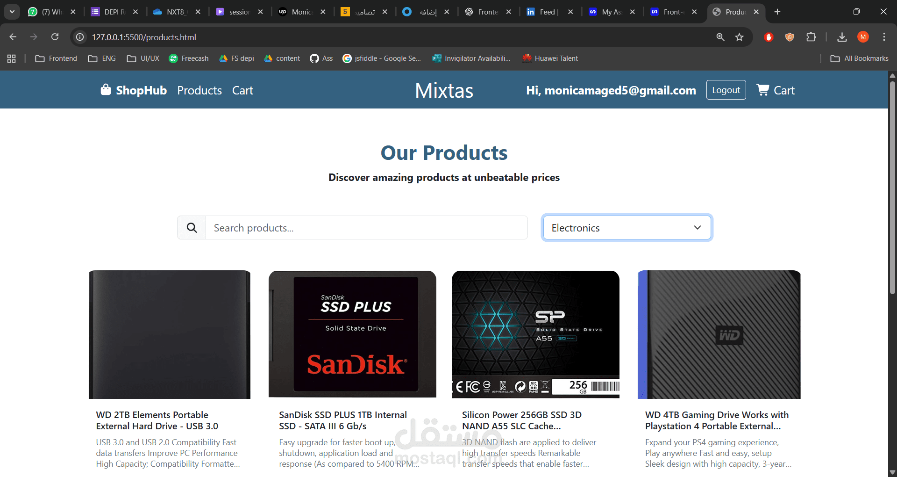Click the SanDisk SSD PLUS 1TB title
Viewport: 897px width, 477px height.
[x=343, y=420]
